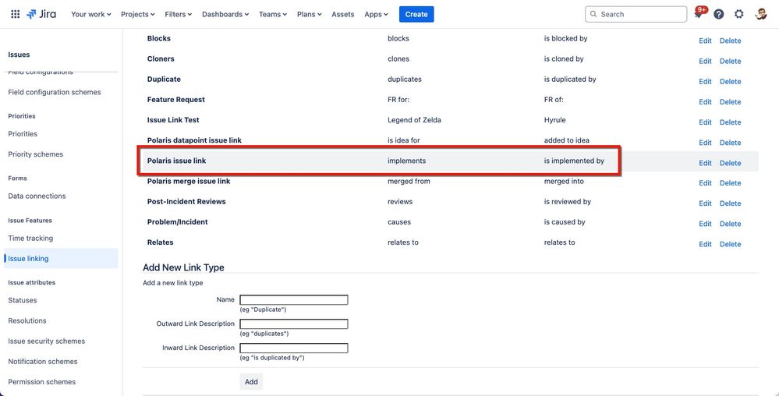Viewport: 779px width, 396px height.
Task: Edit the Polaris issue link row
Action: [705, 163]
